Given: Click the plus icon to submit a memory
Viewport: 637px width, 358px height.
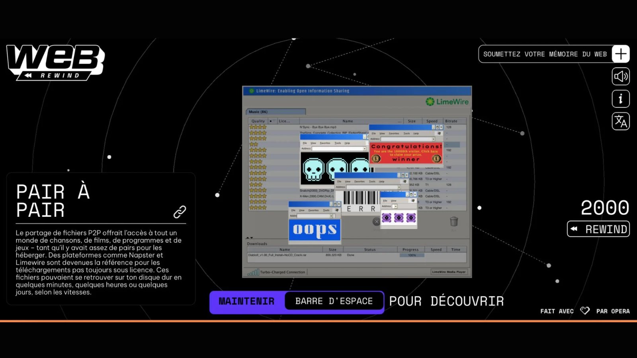Looking at the screenshot, I should coord(620,54).
